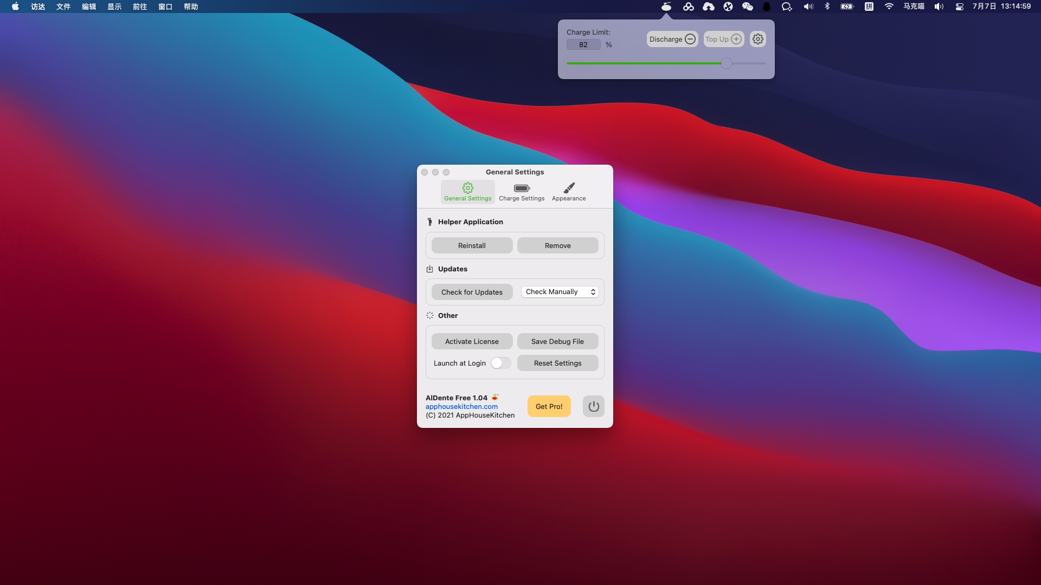Switch to the General Settings tab
The height and width of the screenshot is (585, 1041).
(468, 192)
